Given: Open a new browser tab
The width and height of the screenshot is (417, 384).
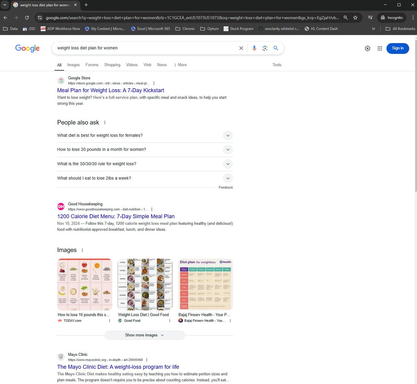Looking at the screenshot, I should [x=86, y=5].
